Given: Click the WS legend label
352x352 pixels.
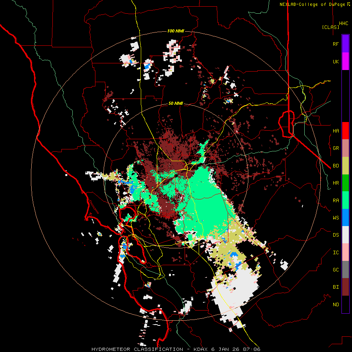Looking at the screenshot, I should coord(336,218).
